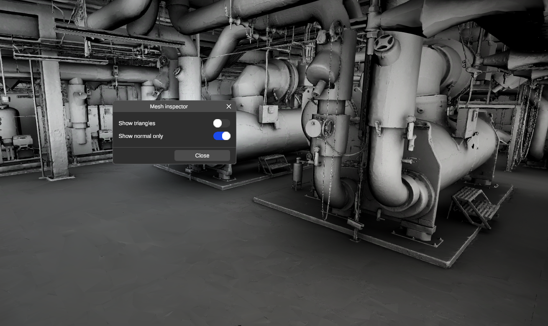This screenshot has height=326, width=548.
Task: Click the Mesh inspector title bar
Action: pos(169,107)
